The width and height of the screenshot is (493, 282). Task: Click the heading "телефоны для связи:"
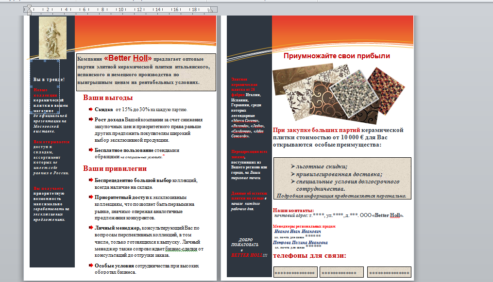pyautogui.click(x=309, y=256)
